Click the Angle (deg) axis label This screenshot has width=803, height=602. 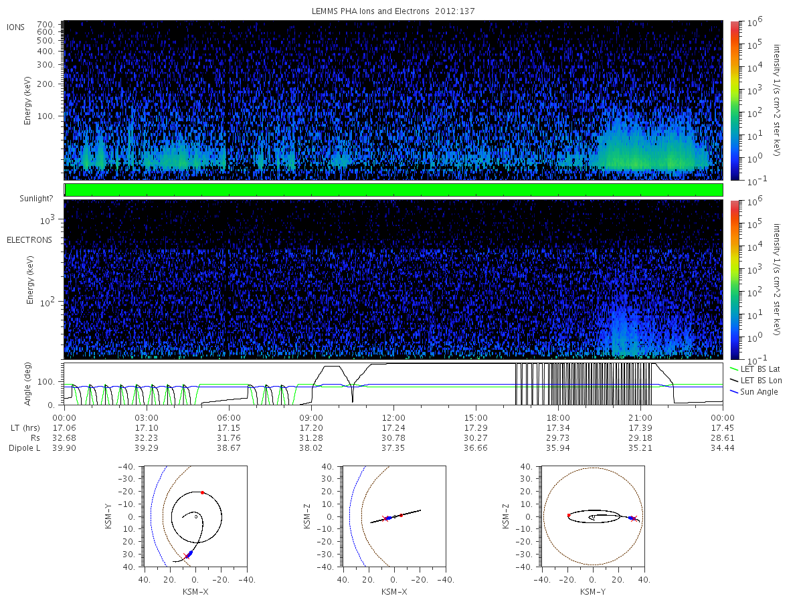point(31,385)
